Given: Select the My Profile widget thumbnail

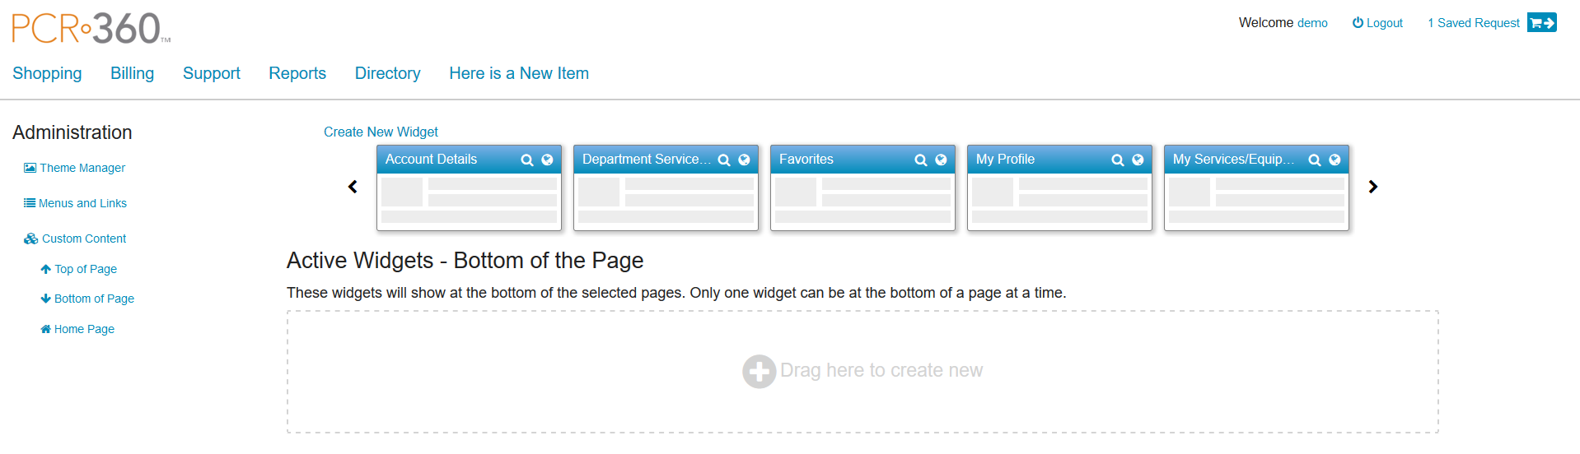Looking at the screenshot, I should point(1059,202).
